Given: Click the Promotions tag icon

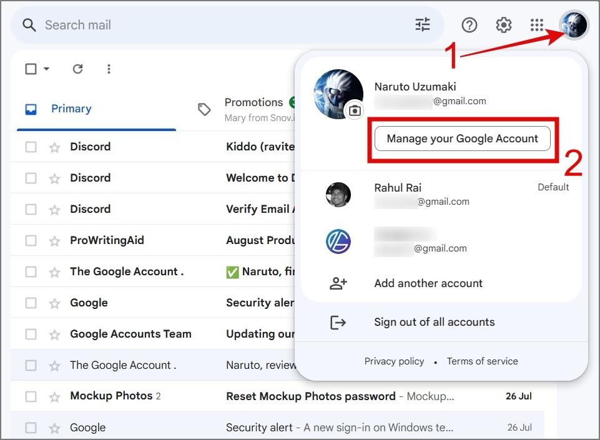Looking at the screenshot, I should coord(204,109).
